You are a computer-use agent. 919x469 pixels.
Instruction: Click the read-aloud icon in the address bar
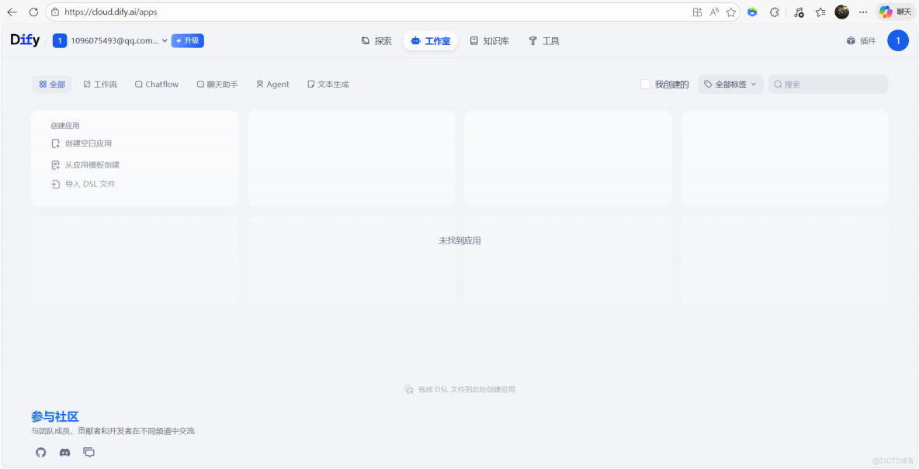pos(713,12)
